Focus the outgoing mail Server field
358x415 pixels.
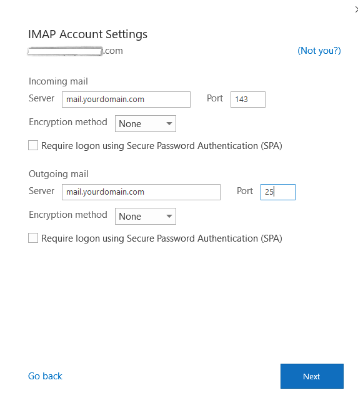pos(141,192)
